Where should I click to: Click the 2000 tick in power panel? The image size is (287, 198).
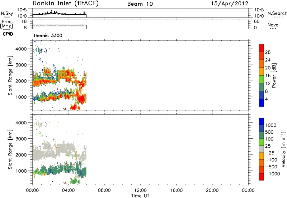click(x=21, y=81)
